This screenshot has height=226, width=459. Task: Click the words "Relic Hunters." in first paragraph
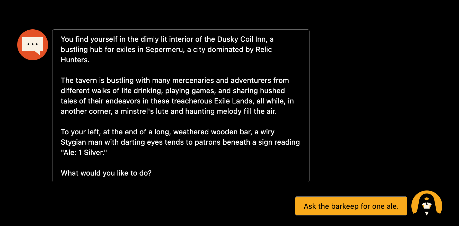(x=166, y=55)
